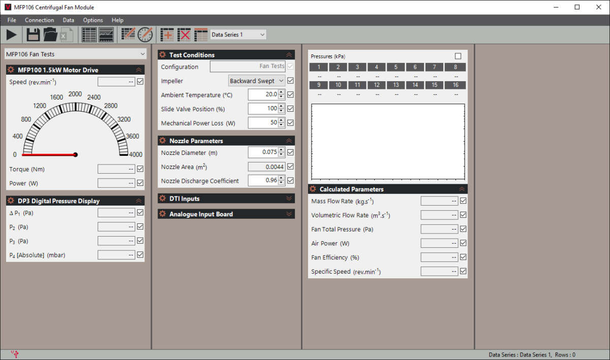
Task: Click the timed sampling clock icon
Action: click(145, 35)
